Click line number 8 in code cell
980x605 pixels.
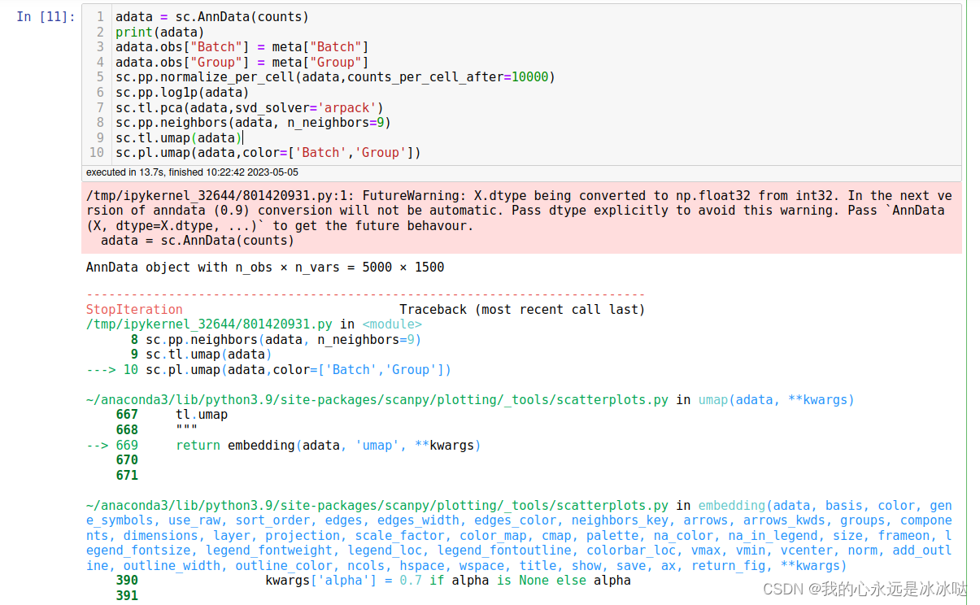click(x=99, y=122)
